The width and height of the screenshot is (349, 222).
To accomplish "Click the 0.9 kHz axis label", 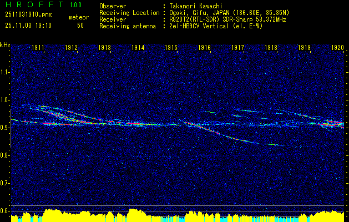I will 5,128.
